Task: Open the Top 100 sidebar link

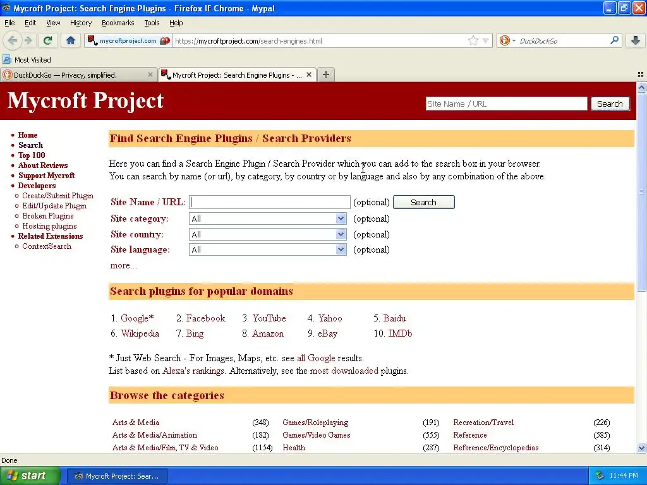Action: point(32,155)
